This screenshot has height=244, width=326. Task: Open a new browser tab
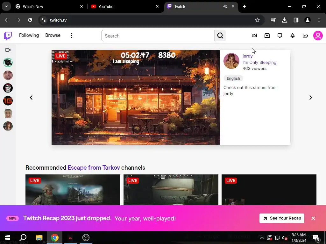[x=244, y=6]
